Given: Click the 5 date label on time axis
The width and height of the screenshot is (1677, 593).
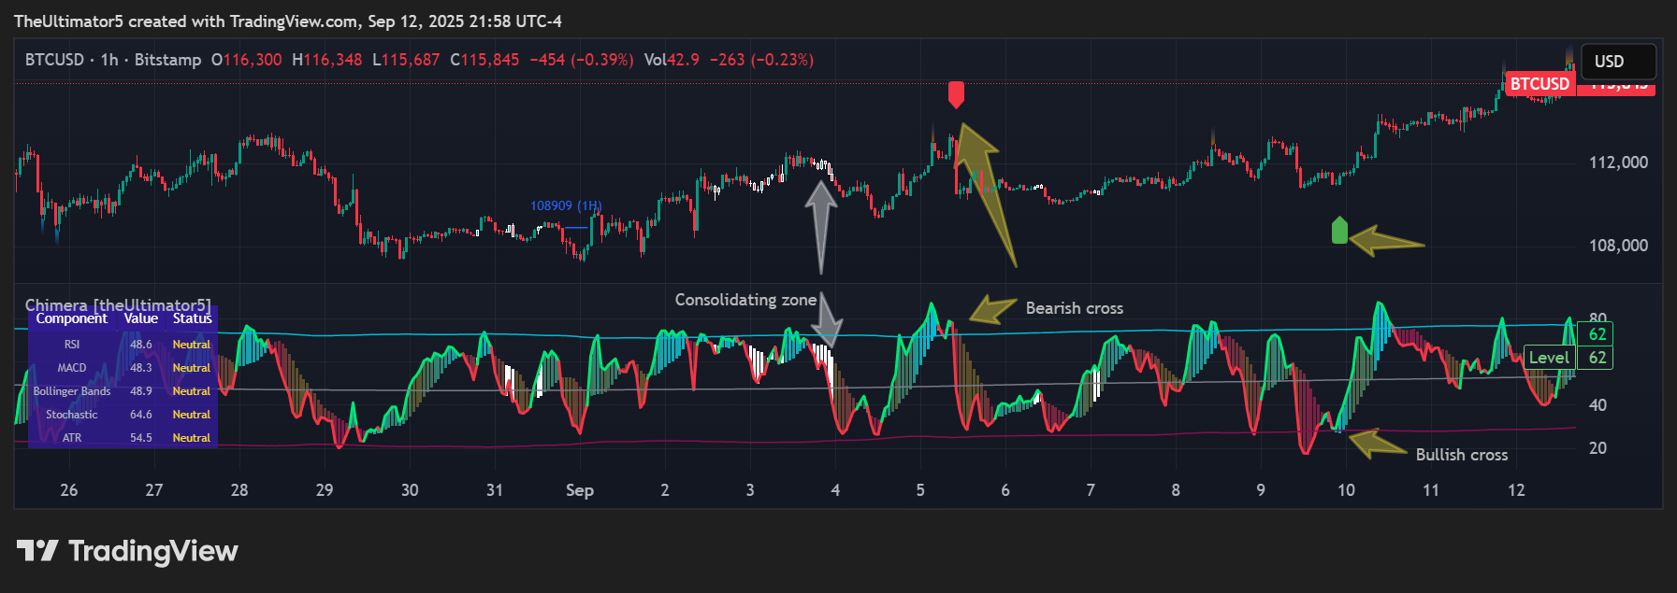Looking at the screenshot, I should pos(920,490).
